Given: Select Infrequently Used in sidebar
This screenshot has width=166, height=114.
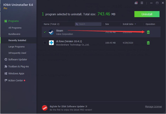Looking at the screenshot, I should pos(17,53).
